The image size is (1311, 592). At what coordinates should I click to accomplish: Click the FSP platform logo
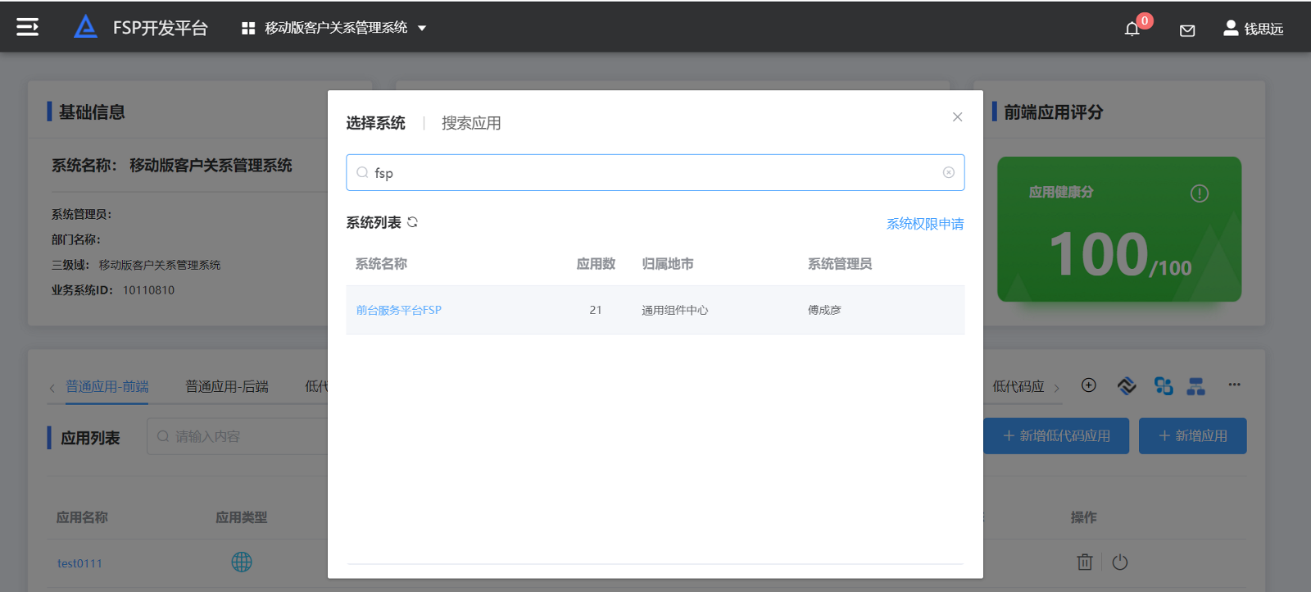click(x=85, y=27)
